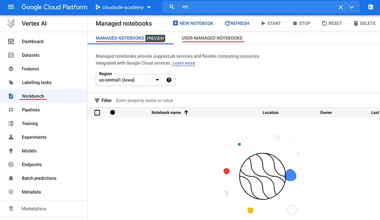Click the Labelling tasks tag icon
Viewport: 380px width, 220px height.
tap(11, 83)
